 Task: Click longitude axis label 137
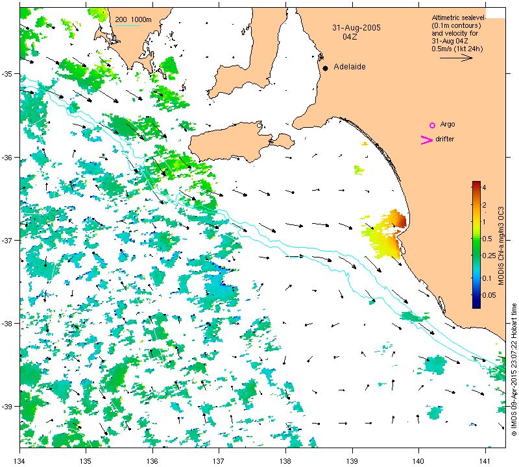(219, 461)
